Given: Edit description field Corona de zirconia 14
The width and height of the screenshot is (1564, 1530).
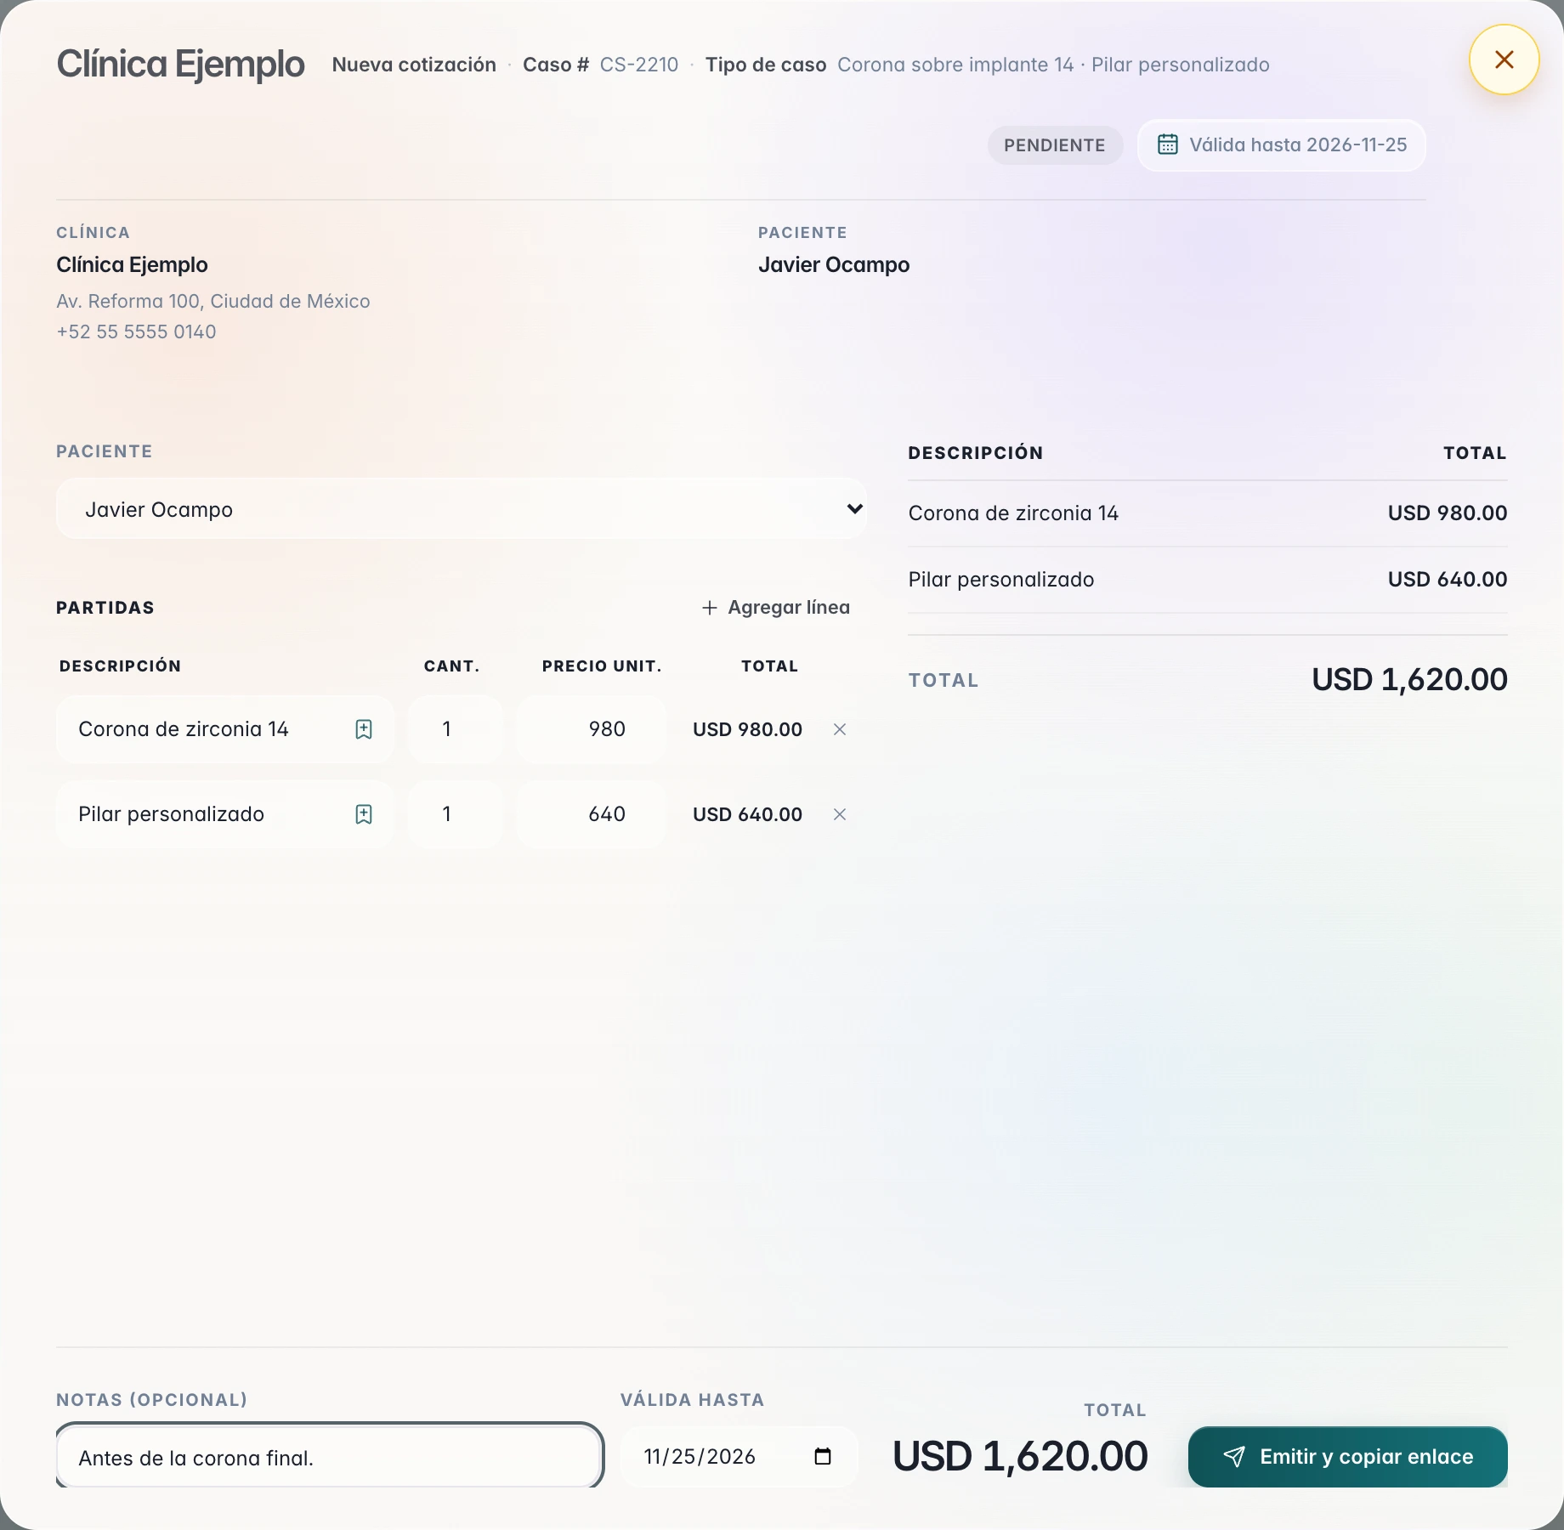Looking at the screenshot, I should pyautogui.click(x=224, y=729).
